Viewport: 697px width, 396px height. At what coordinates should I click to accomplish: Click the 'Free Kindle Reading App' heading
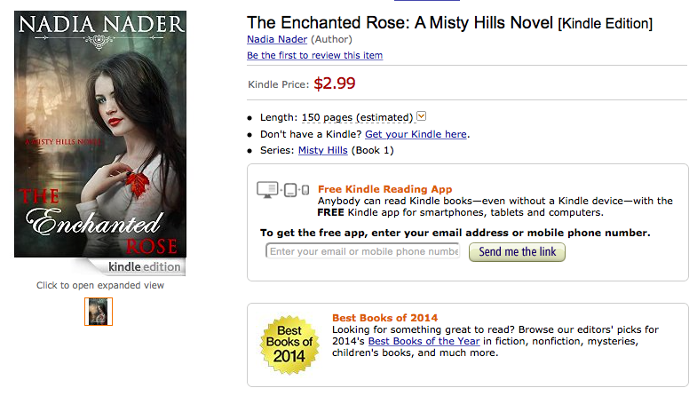pyautogui.click(x=384, y=189)
